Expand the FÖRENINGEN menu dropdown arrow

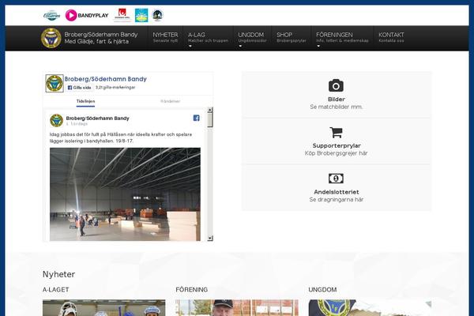coord(318,46)
